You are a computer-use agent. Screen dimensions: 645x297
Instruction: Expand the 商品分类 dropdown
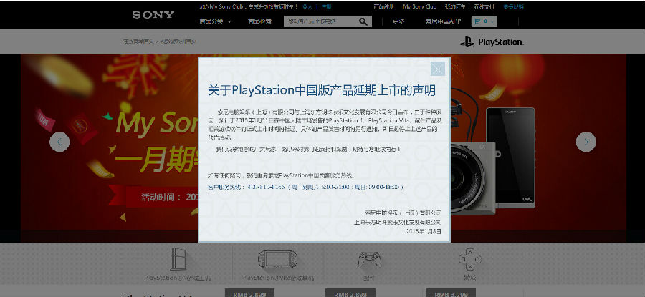tap(215, 21)
